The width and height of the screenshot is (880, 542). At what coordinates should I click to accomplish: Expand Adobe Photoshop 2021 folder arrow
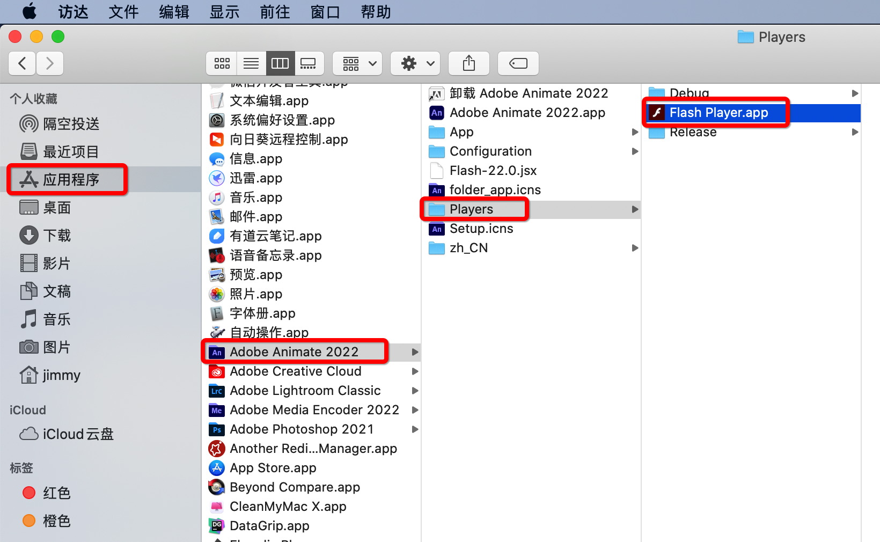point(415,429)
